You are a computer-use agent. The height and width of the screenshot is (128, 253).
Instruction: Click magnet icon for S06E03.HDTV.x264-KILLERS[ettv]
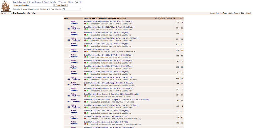coord(85,91)
